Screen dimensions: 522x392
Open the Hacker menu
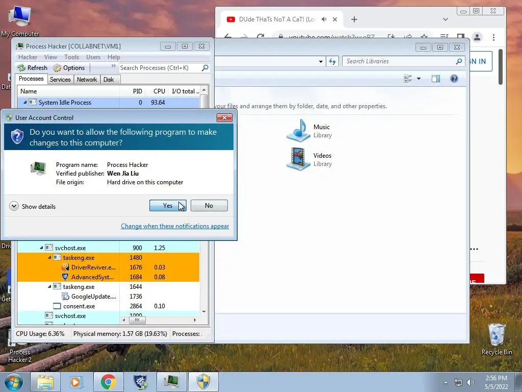pos(28,57)
